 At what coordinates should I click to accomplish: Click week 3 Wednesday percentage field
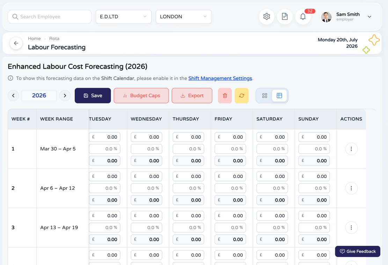[146, 227]
